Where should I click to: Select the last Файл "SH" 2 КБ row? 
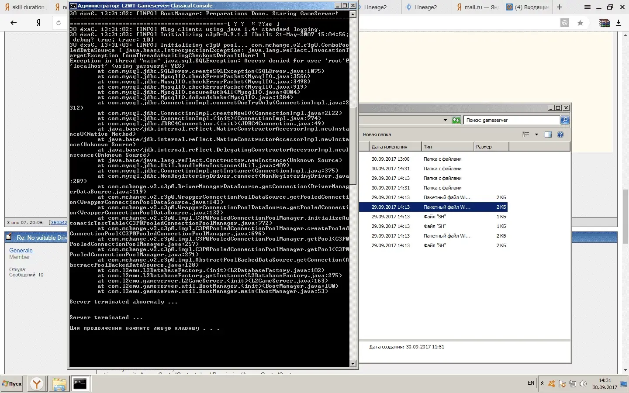[433, 245]
